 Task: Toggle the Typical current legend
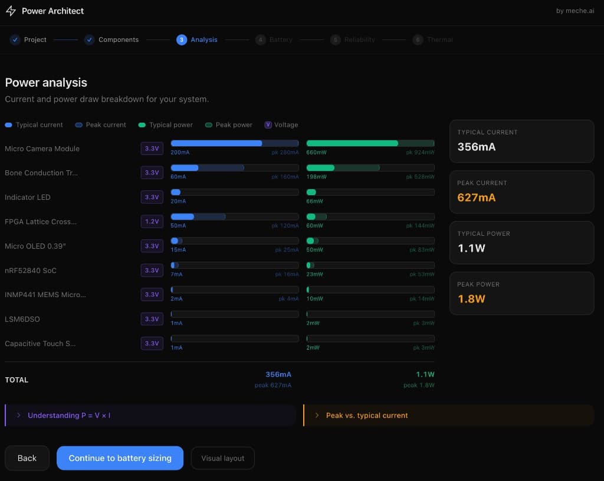[x=8, y=124]
